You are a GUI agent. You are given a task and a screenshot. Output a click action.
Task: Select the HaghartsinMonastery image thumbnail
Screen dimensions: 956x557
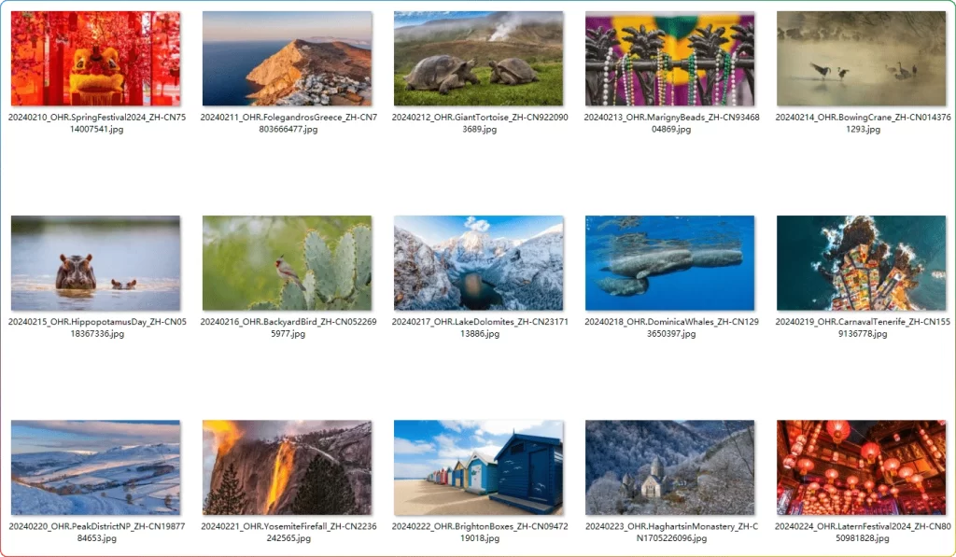(x=670, y=467)
